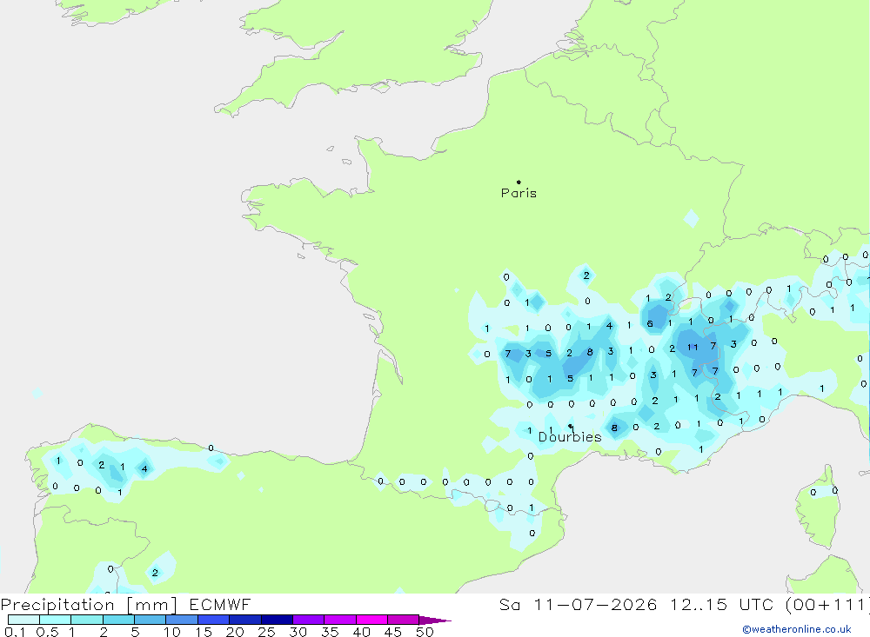870x637 pixels.
Task: Select the 5–10 mm legend color box
Action: tap(151, 620)
